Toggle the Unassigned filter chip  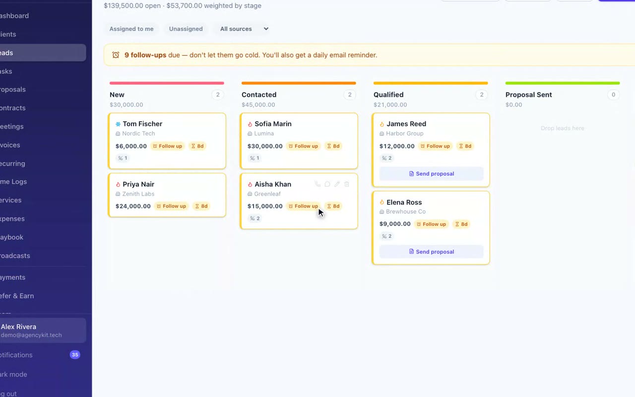pos(186,29)
